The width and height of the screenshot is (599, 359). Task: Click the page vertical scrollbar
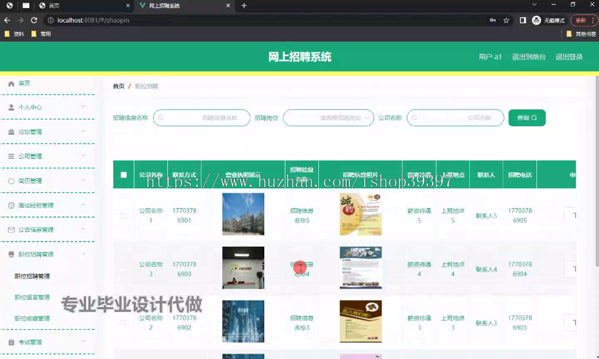tap(597, 172)
